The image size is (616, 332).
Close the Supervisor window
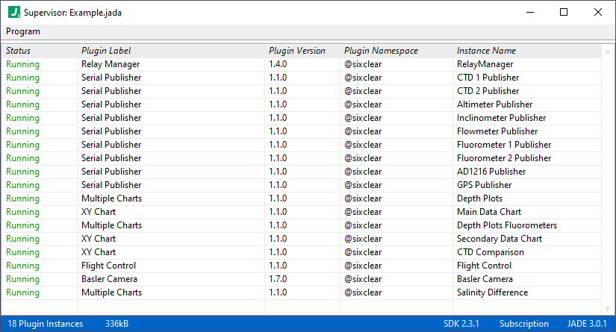pyautogui.click(x=598, y=12)
